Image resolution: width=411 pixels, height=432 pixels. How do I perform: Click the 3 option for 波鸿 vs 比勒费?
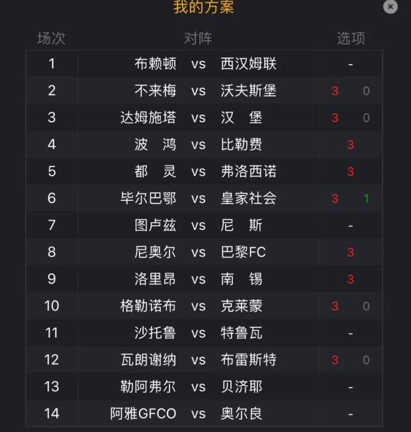[350, 145]
